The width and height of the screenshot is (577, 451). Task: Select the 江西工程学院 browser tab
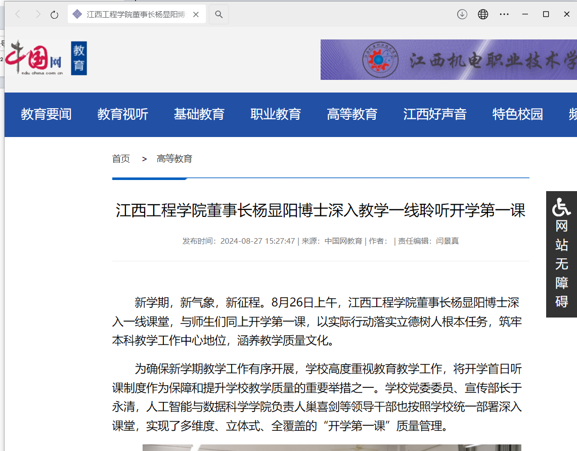pyautogui.click(x=137, y=14)
